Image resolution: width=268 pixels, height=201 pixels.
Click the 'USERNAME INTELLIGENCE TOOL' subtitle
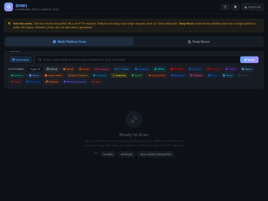pyautogui.click(x=37, y=9)
